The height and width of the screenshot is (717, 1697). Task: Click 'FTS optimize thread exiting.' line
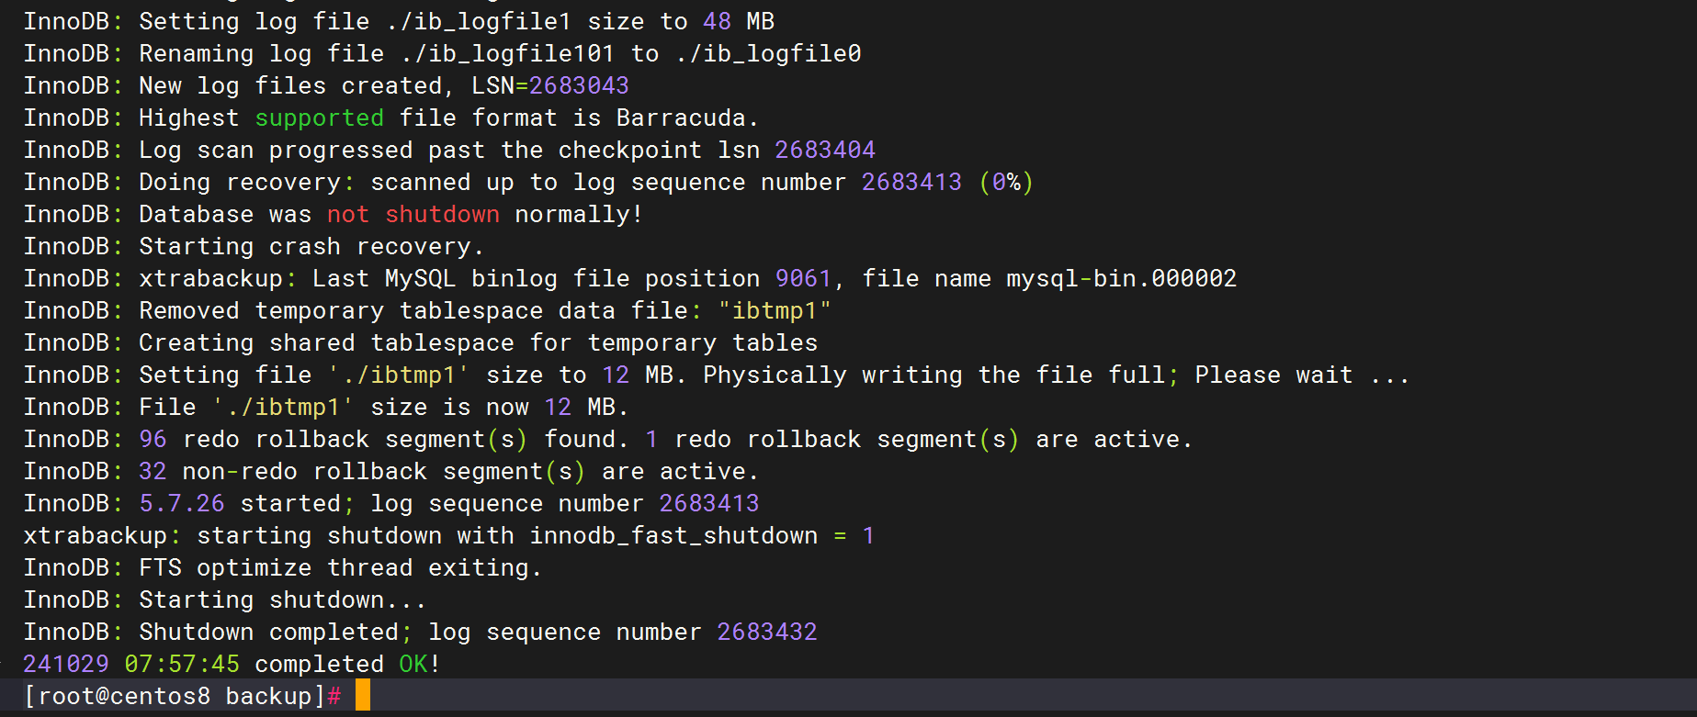(283, 567)
